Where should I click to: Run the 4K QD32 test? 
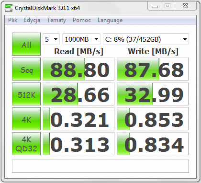coord(26,144)
